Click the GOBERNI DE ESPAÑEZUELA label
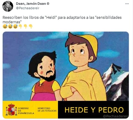This screenshot has height=120, width=133. pos(26,111)
